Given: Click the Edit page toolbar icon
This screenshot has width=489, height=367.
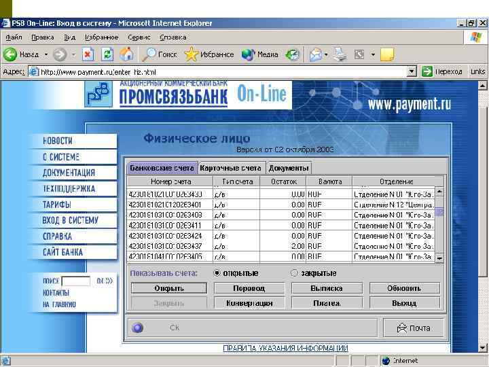Looking at the screenshot, I should [359, 54].
